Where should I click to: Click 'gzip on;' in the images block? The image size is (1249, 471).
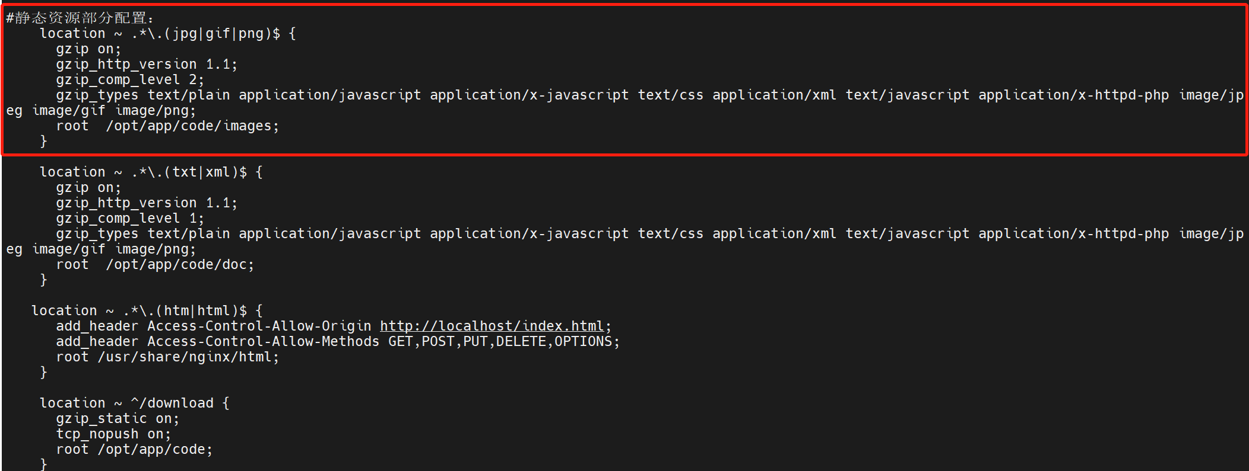pos(88,49)
